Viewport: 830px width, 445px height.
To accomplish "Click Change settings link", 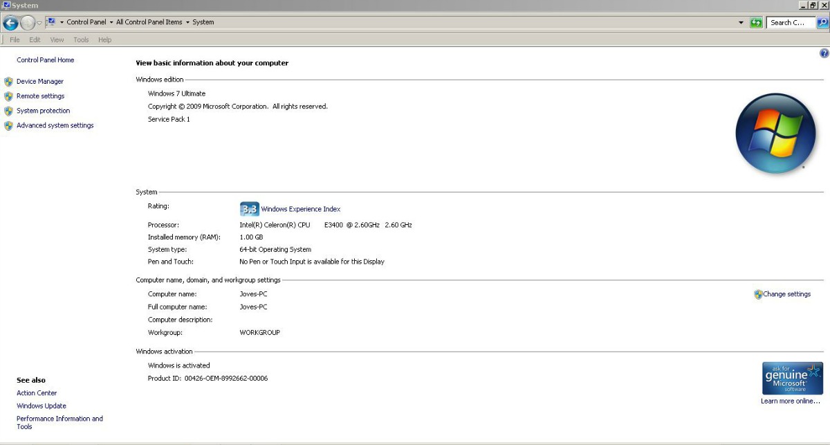I will point(786,294).
